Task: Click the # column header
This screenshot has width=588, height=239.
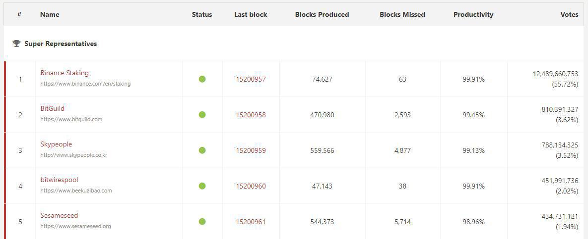Action: point(19,14)
